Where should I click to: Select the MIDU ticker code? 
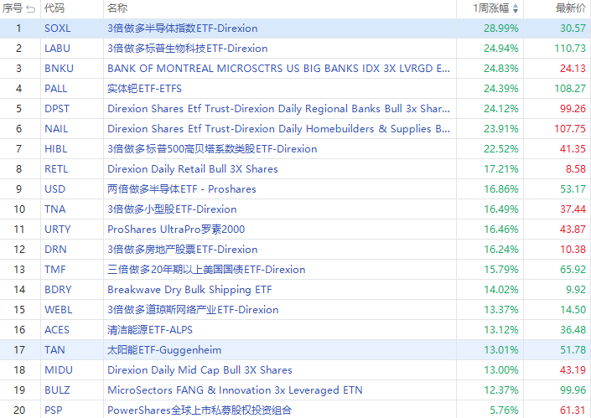tap(59, 370)
